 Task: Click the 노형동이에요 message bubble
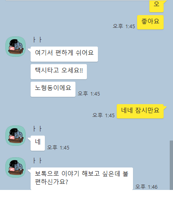53,89
